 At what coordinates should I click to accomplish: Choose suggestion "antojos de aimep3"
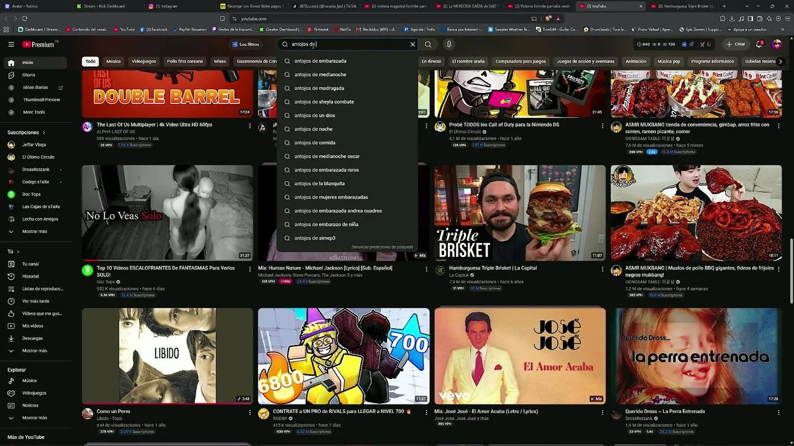pos(347,238)
